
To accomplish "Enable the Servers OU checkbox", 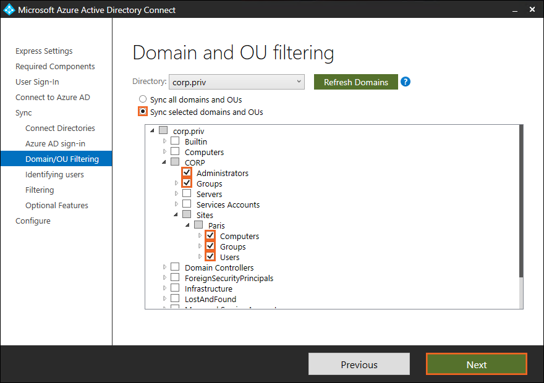I will pos(187,194).
